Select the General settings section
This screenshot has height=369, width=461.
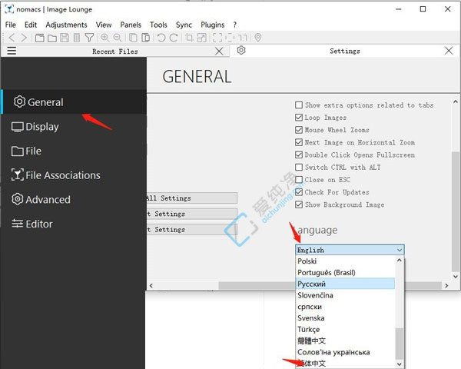point(74,102)
